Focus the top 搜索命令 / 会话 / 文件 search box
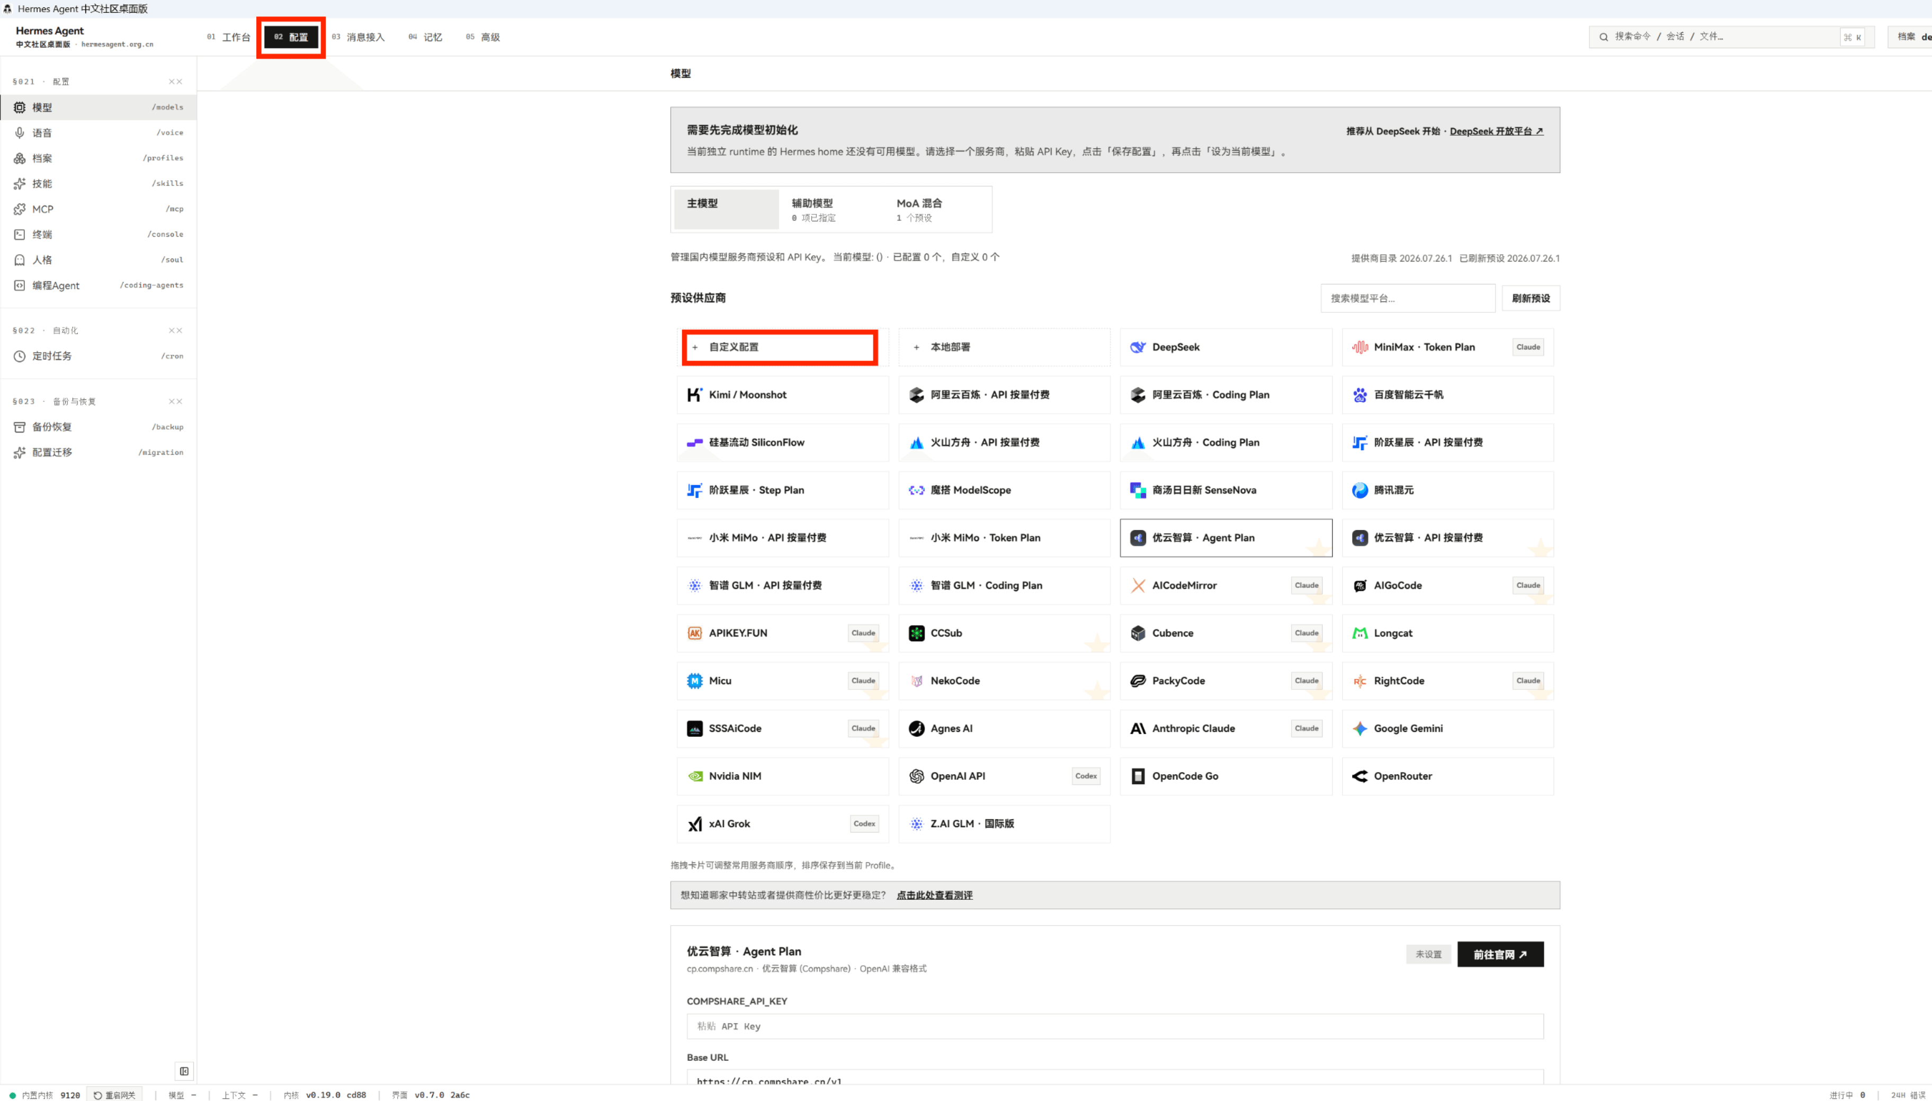 tap(1732, 37)
